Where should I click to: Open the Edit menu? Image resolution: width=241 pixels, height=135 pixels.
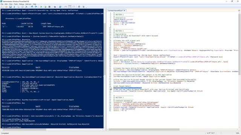point(6,4)
